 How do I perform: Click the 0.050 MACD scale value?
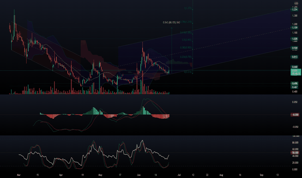click(295, 102)
